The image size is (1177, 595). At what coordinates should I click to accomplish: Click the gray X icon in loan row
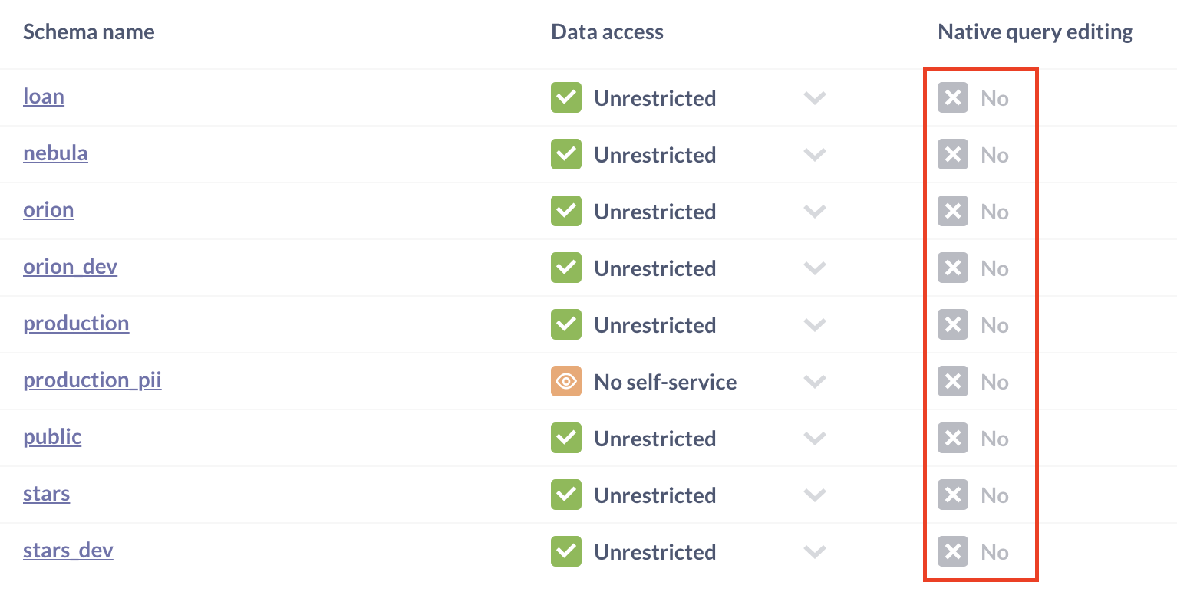click(953, 98)
